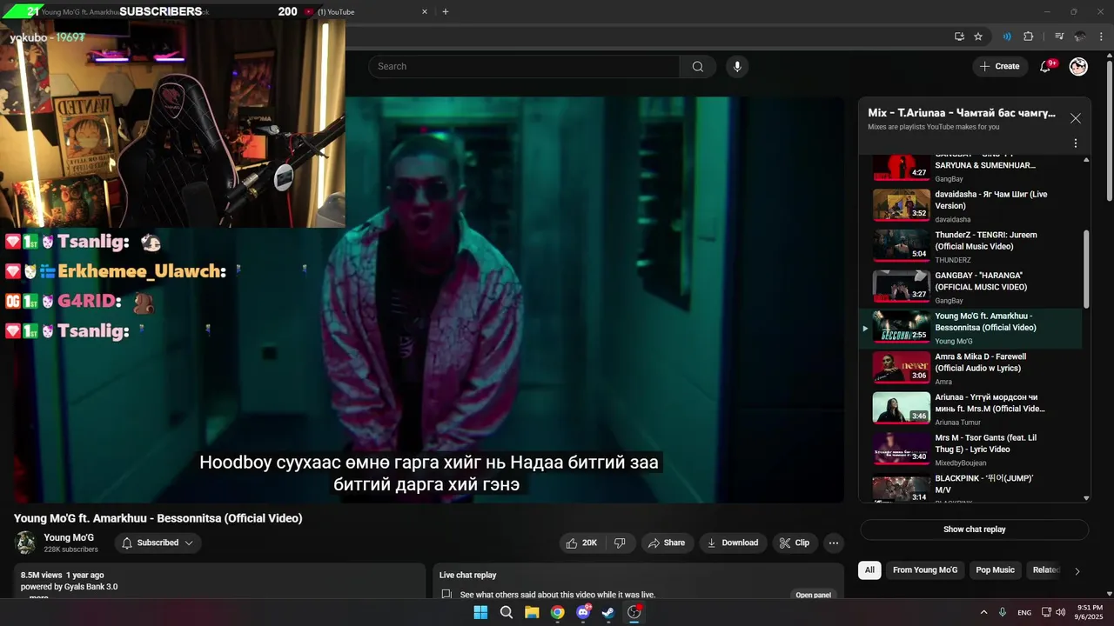Viewport: 1114px width, 626px height.
Task: Open the Young Mo'G channel name link
Action: (x=69, y=538)
